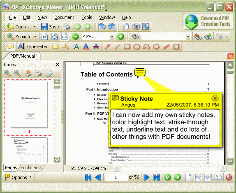Go to the next page
This screenshot has width=236, height=193.
click(146, 177)
